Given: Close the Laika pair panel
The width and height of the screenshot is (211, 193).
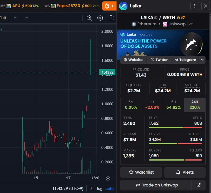Looking at the screenshot, I should point(206,6).
